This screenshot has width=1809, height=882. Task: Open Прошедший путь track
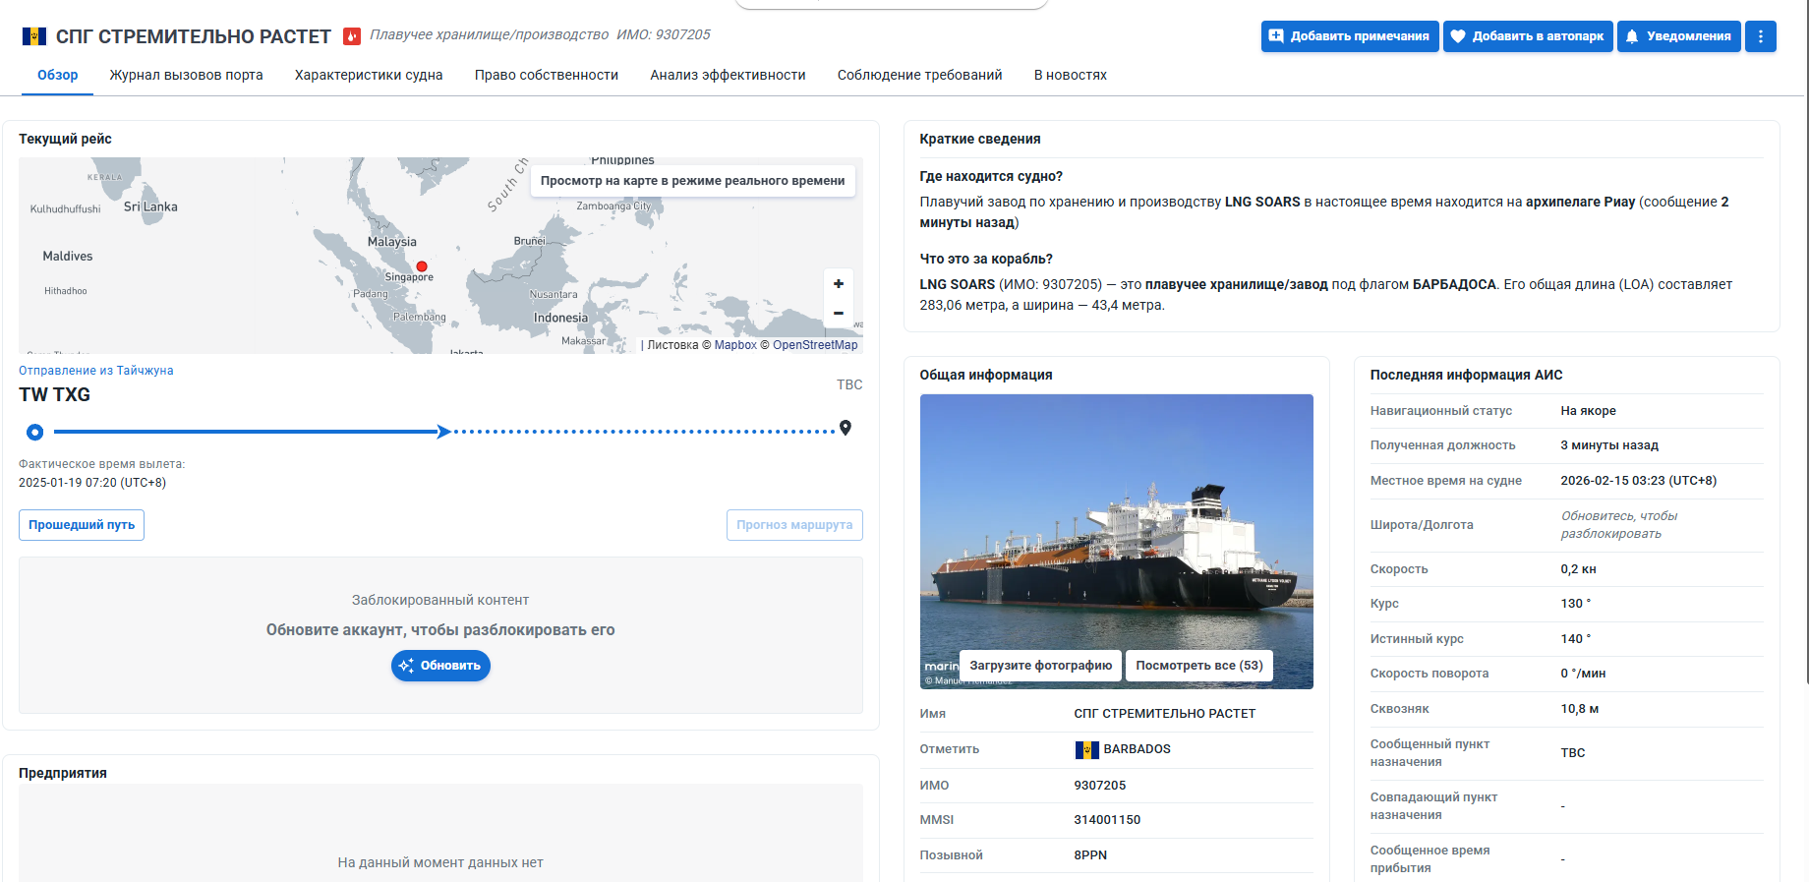point(82,525)
